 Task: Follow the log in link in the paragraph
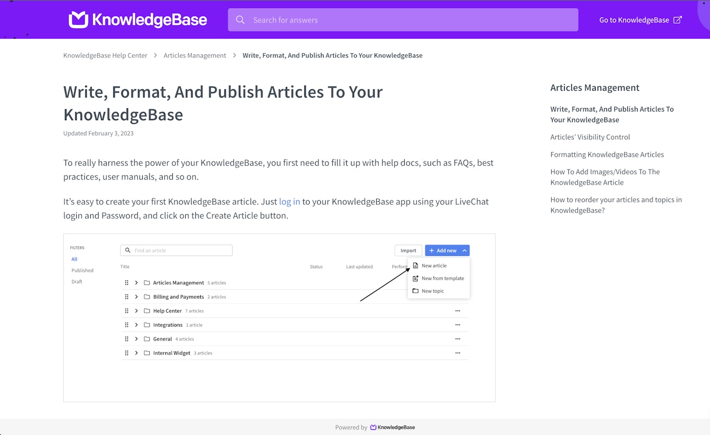coord(290,202)
